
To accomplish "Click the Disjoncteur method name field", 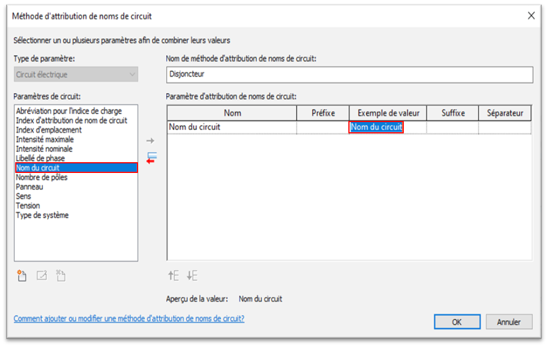I will (349, 75).
